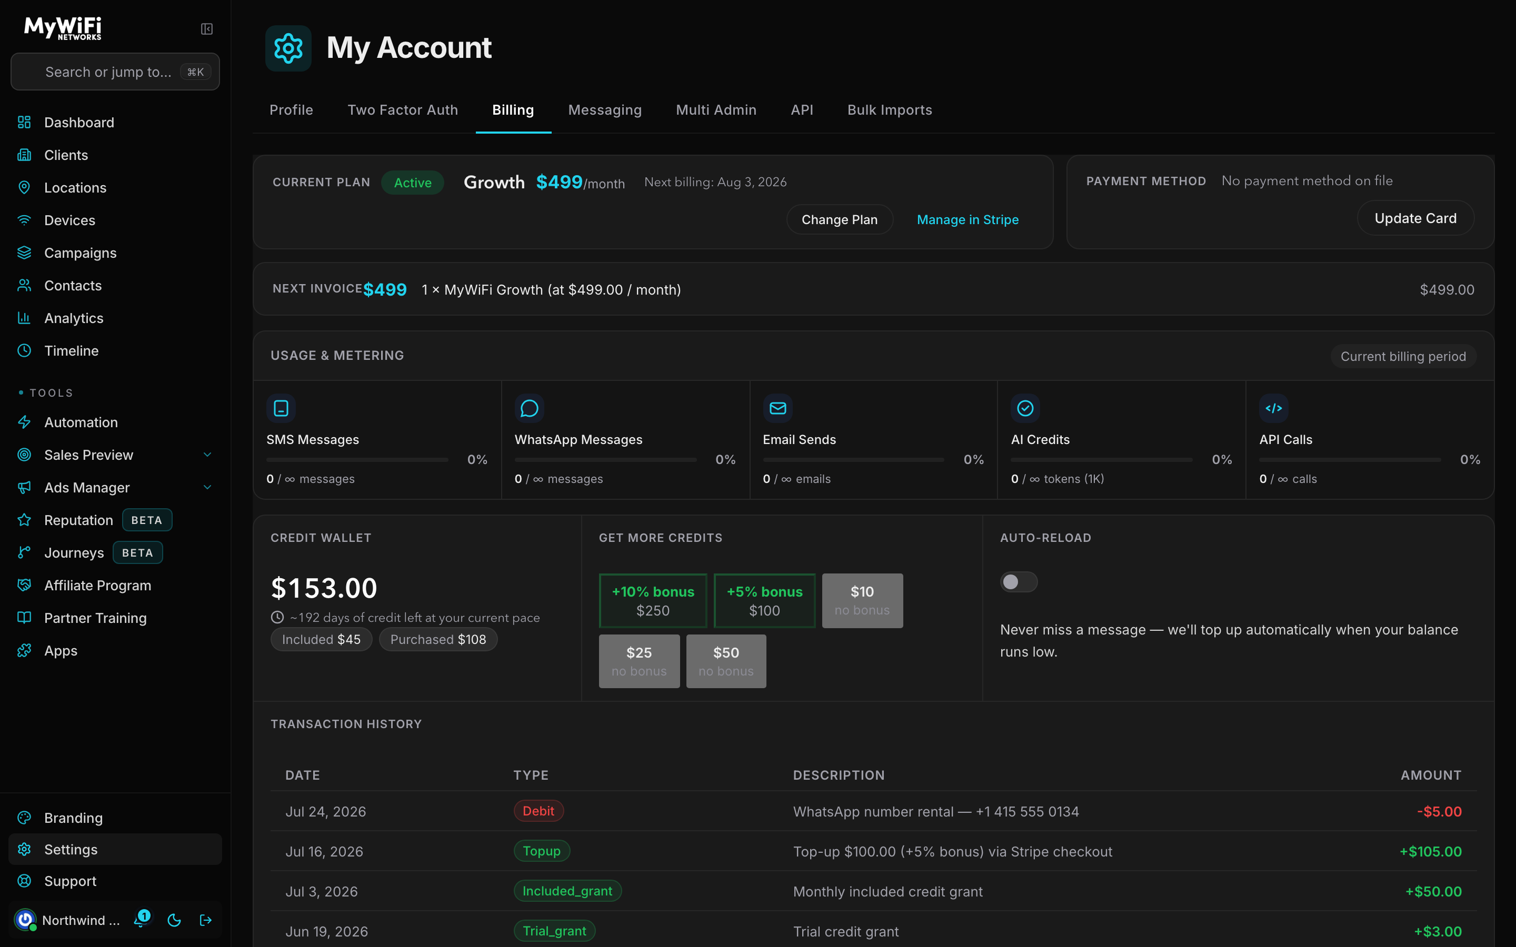The width and height of the screenshot is (1516, 947).
Task: Click the Branding palette icon
Action: point(24,818)
